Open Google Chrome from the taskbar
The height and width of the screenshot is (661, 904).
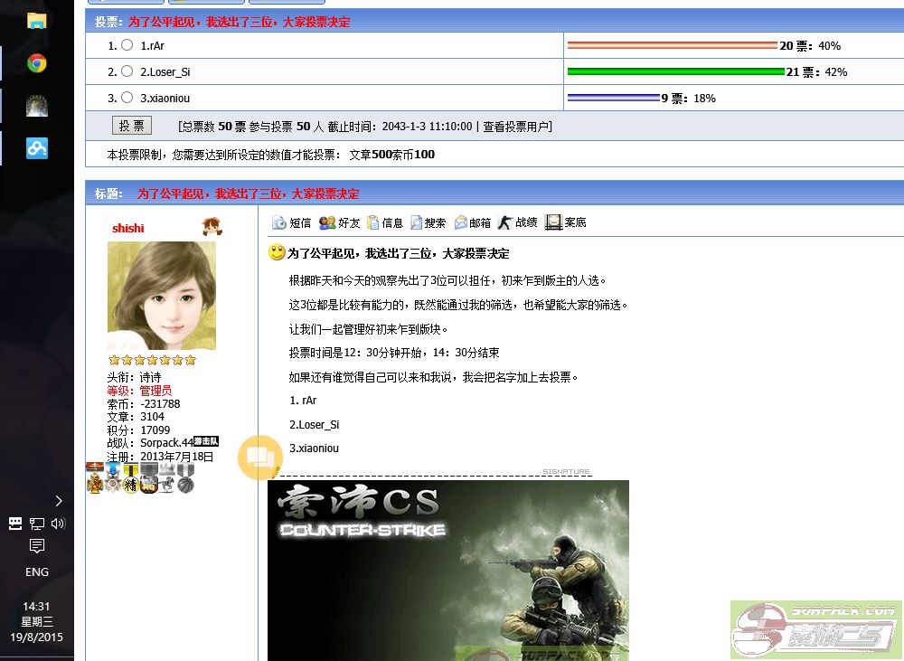click(37, 63)
